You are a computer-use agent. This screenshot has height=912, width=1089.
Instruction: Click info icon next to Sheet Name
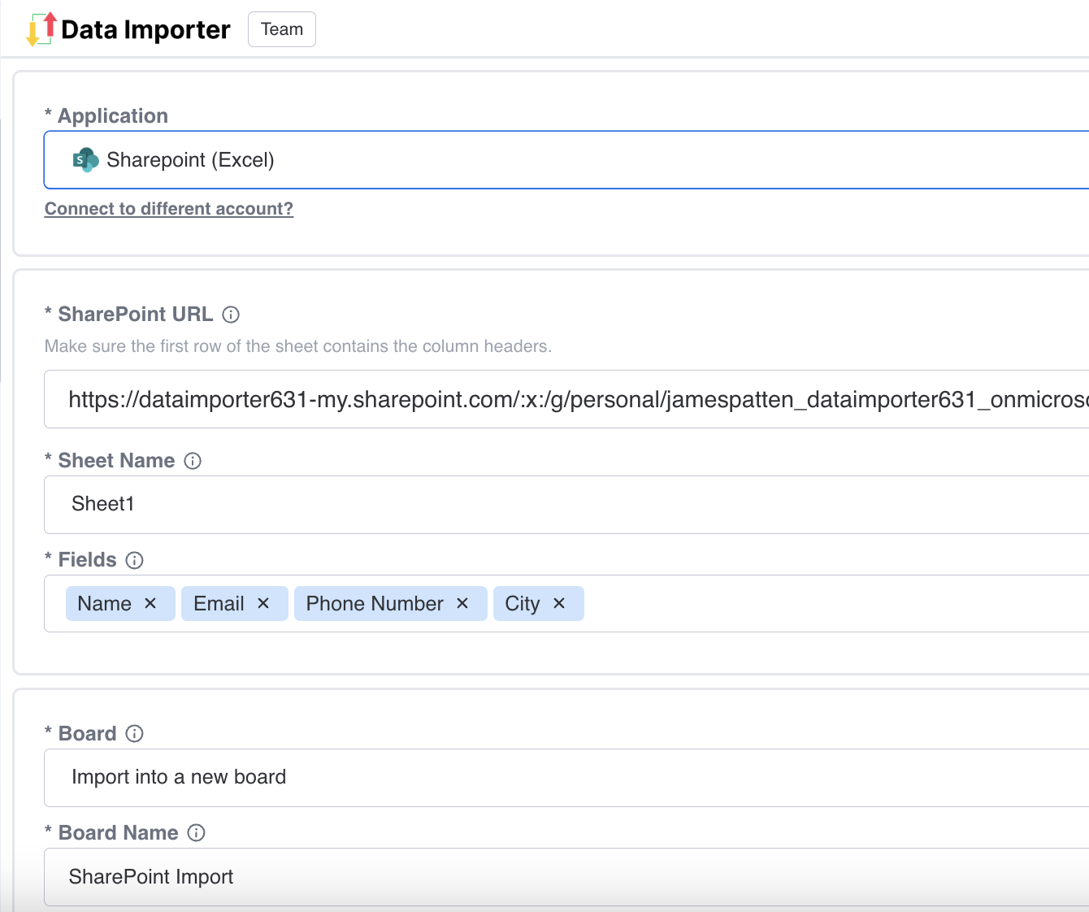[193, 461]
